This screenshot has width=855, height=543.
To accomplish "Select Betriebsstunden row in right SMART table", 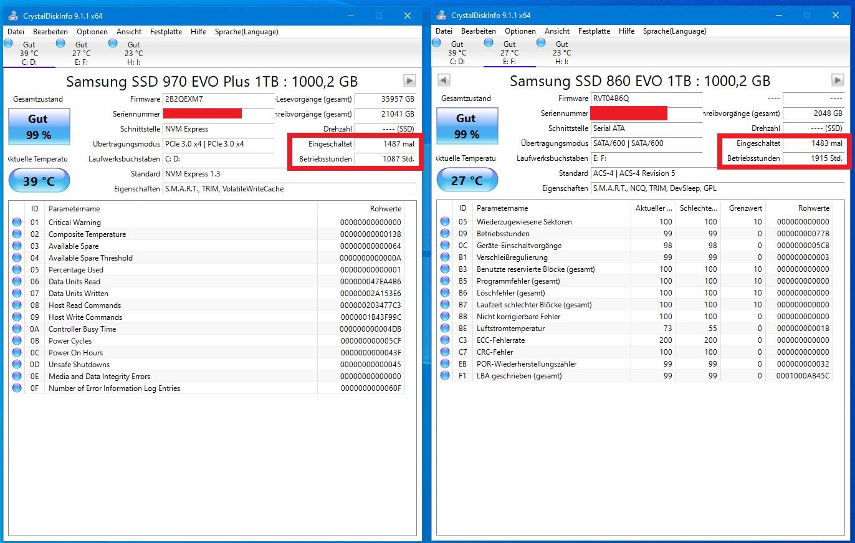I will click(634, 234).
